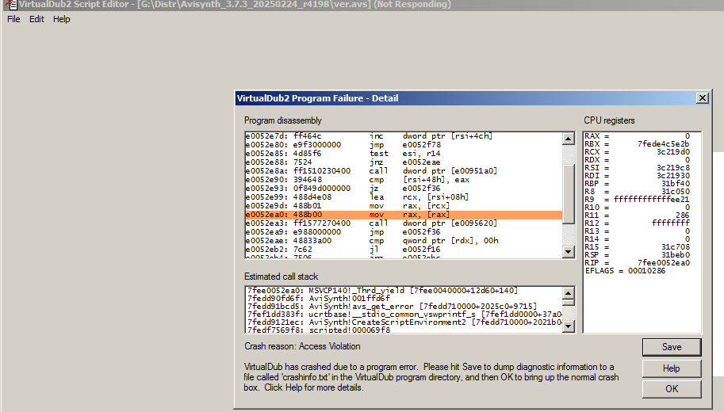
Task: Click the call stack scrollbar thumb
Action: click(569, 303)
